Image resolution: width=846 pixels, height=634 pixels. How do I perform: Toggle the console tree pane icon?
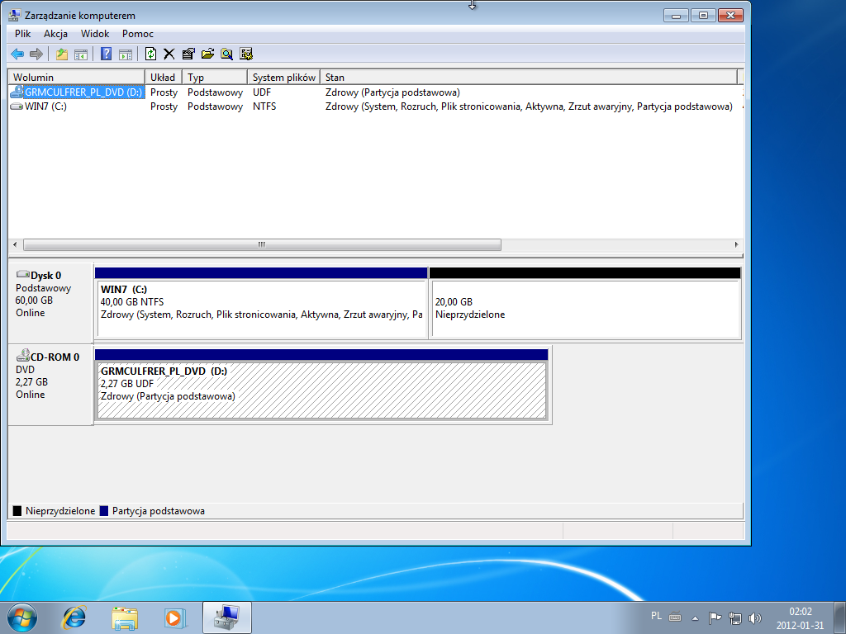pos(81,54)
